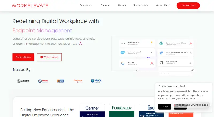Click 'Redefining Digital Workplace with' heading
The image size is (214, 117).
click(x=56, y=21)
